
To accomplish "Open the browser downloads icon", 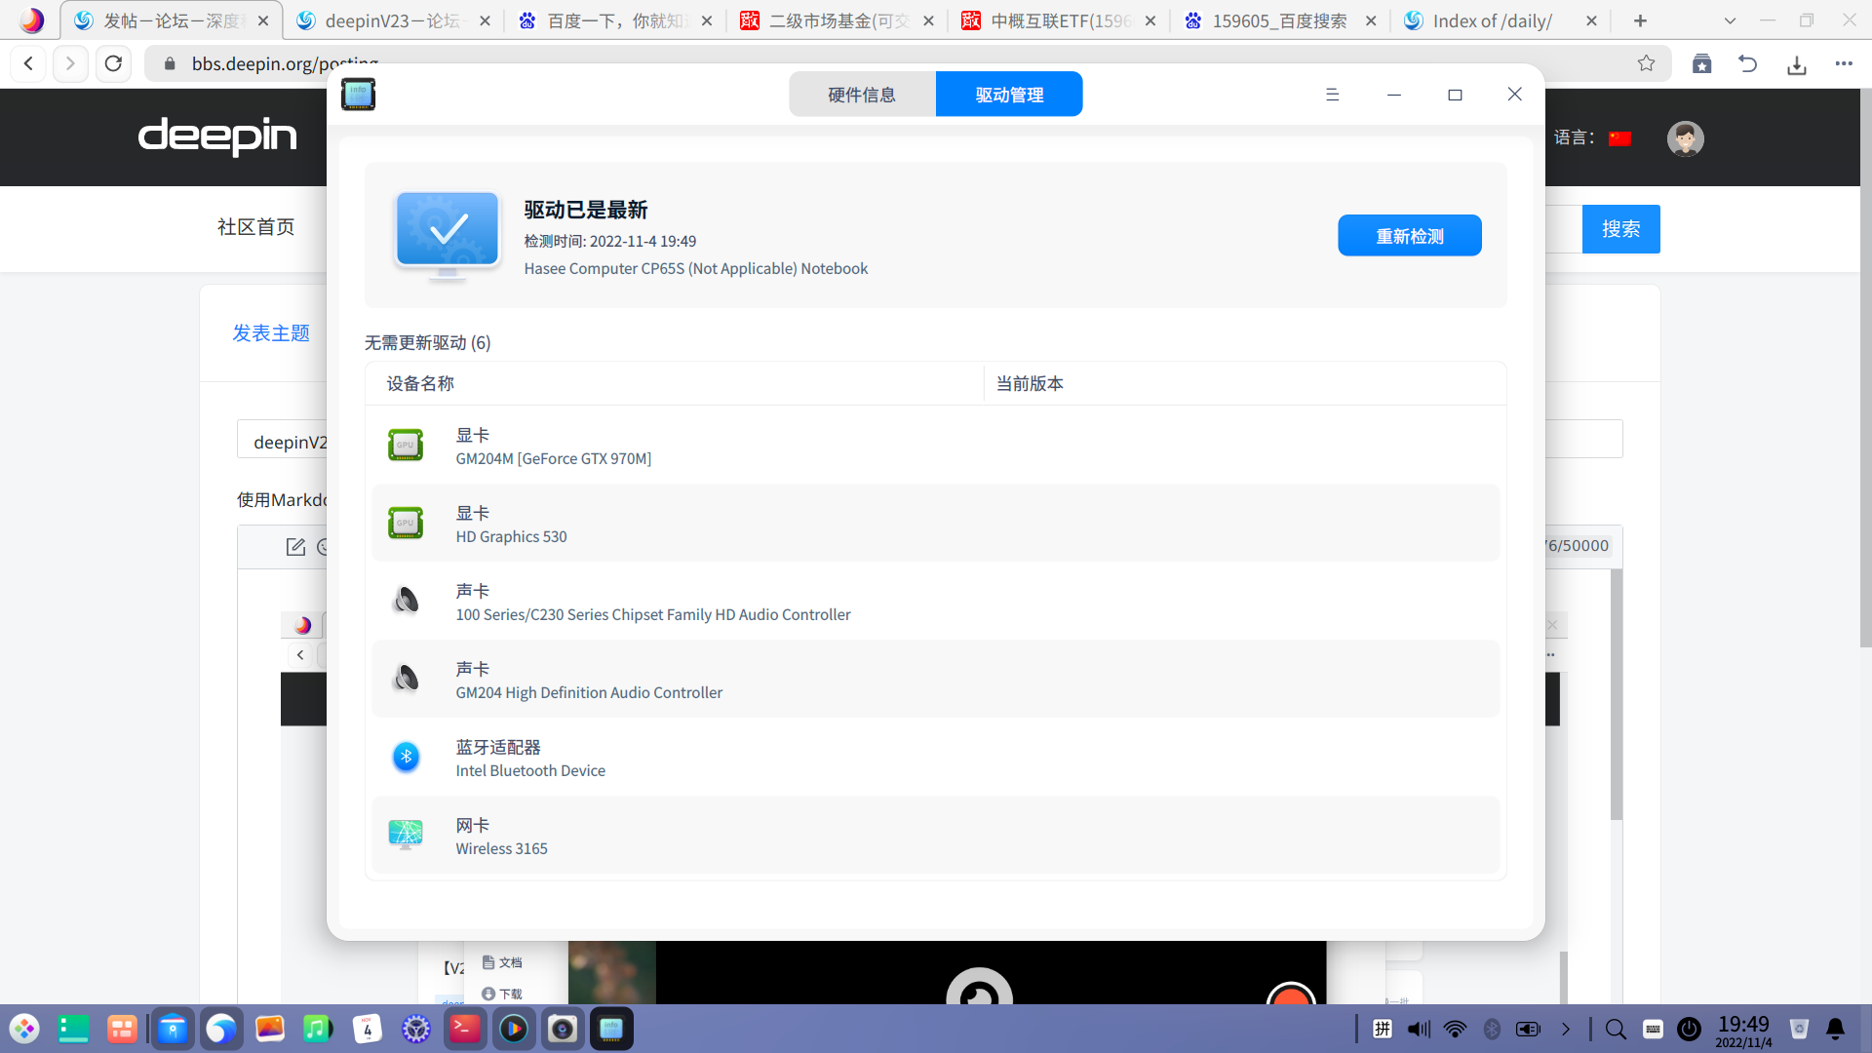I will (x=1796, y=64).
